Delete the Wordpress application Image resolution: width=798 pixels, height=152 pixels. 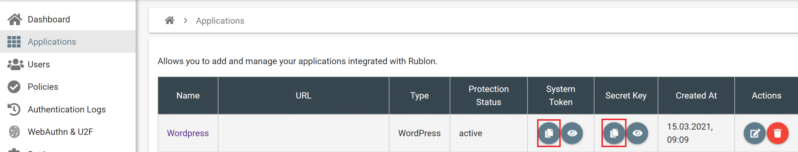(x=777, y=133)
